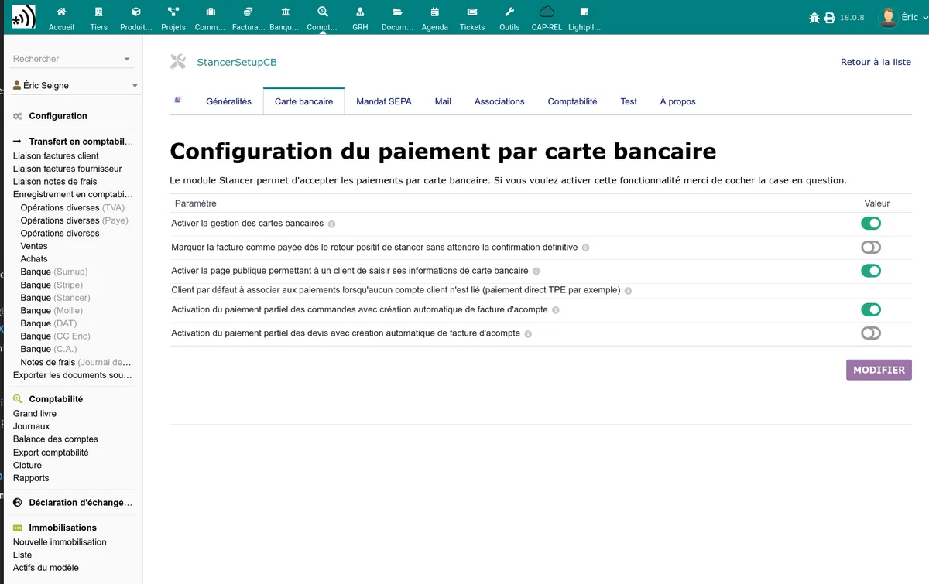Image resolution: width=929 pixels, height=584 pixels.
Task: Open the Associations tab
Action: 499,101
